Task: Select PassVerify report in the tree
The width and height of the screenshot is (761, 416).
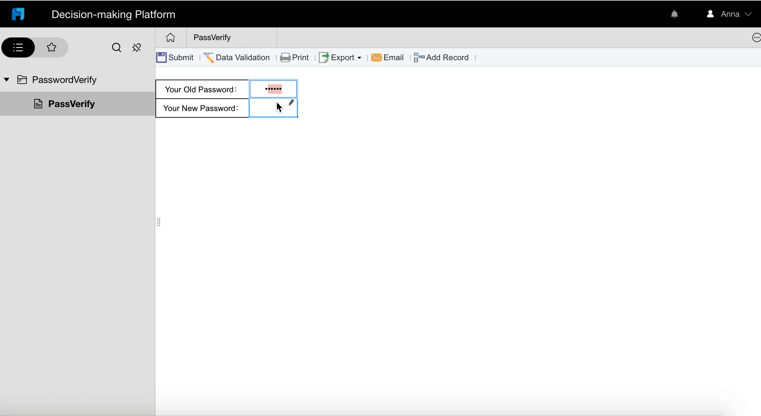Action: (71, 104)
